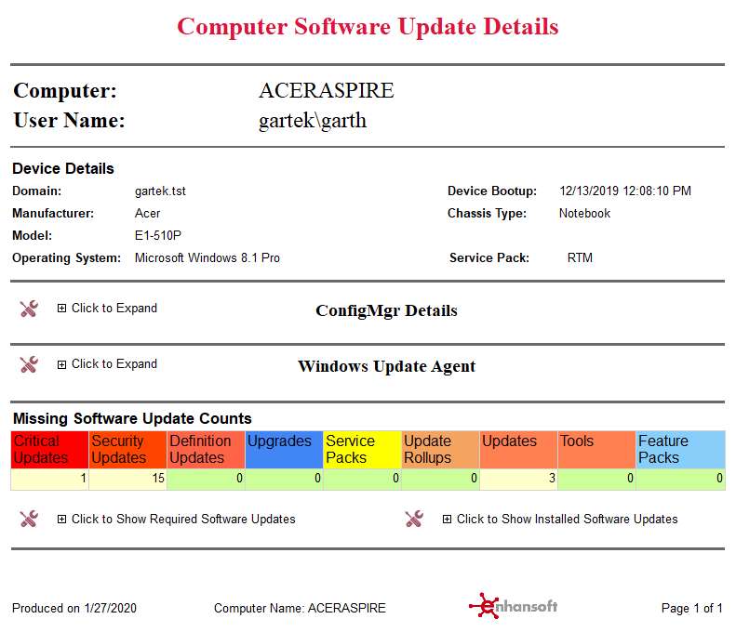Screen dimensions: 736x632
Task: Click the Missing Software Update Counts heading
Action: (132, 418)
